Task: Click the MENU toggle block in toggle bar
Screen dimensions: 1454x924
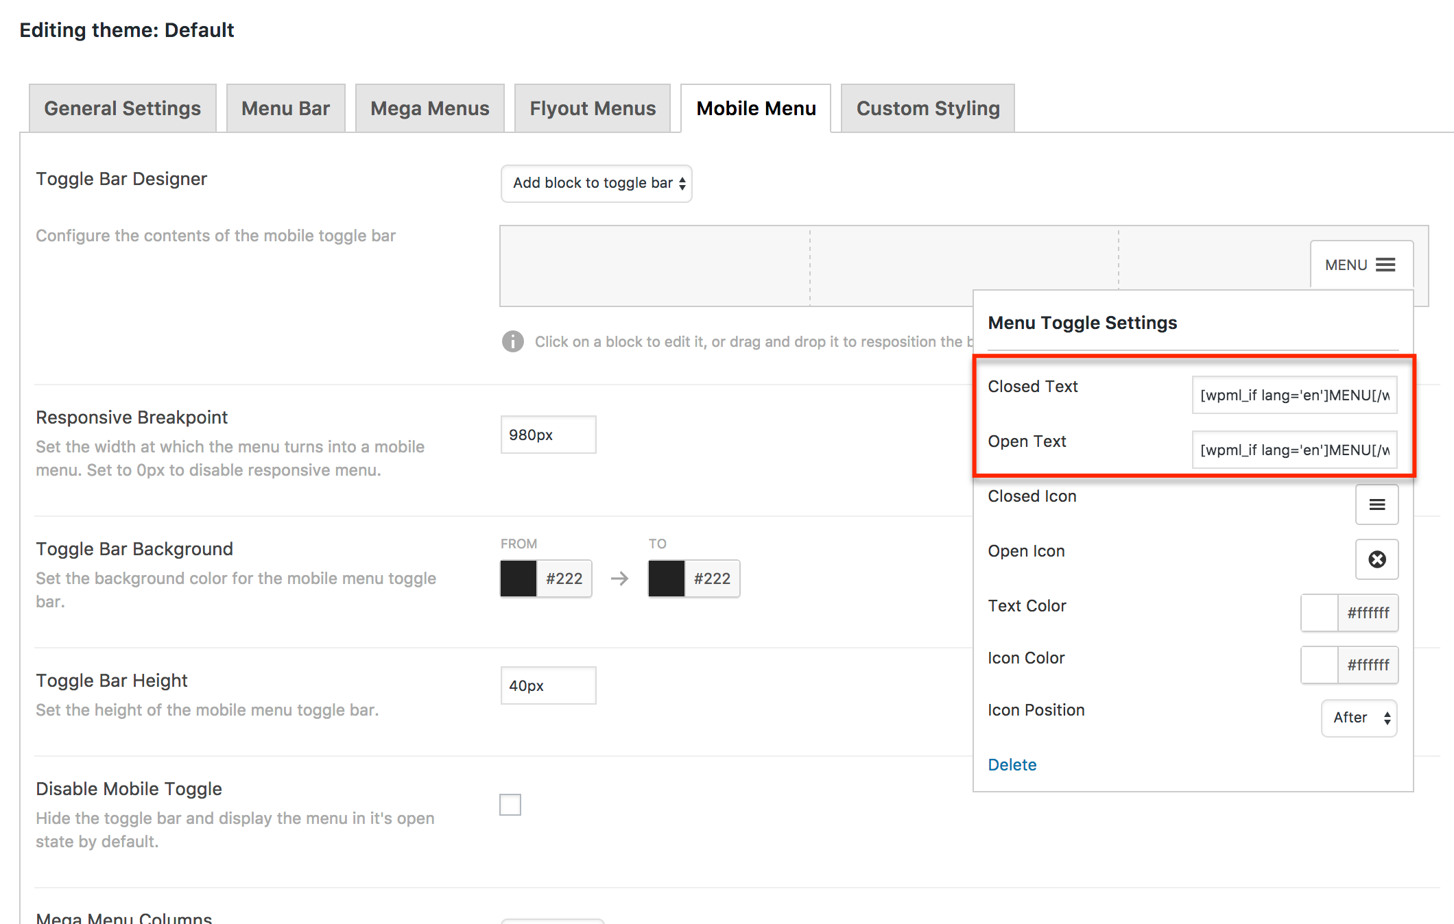Action: [x=1361, y=265]
